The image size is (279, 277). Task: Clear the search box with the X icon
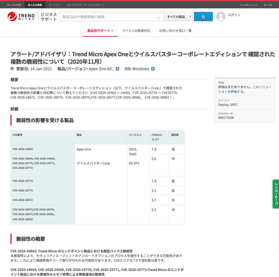(x=158, y=18)
